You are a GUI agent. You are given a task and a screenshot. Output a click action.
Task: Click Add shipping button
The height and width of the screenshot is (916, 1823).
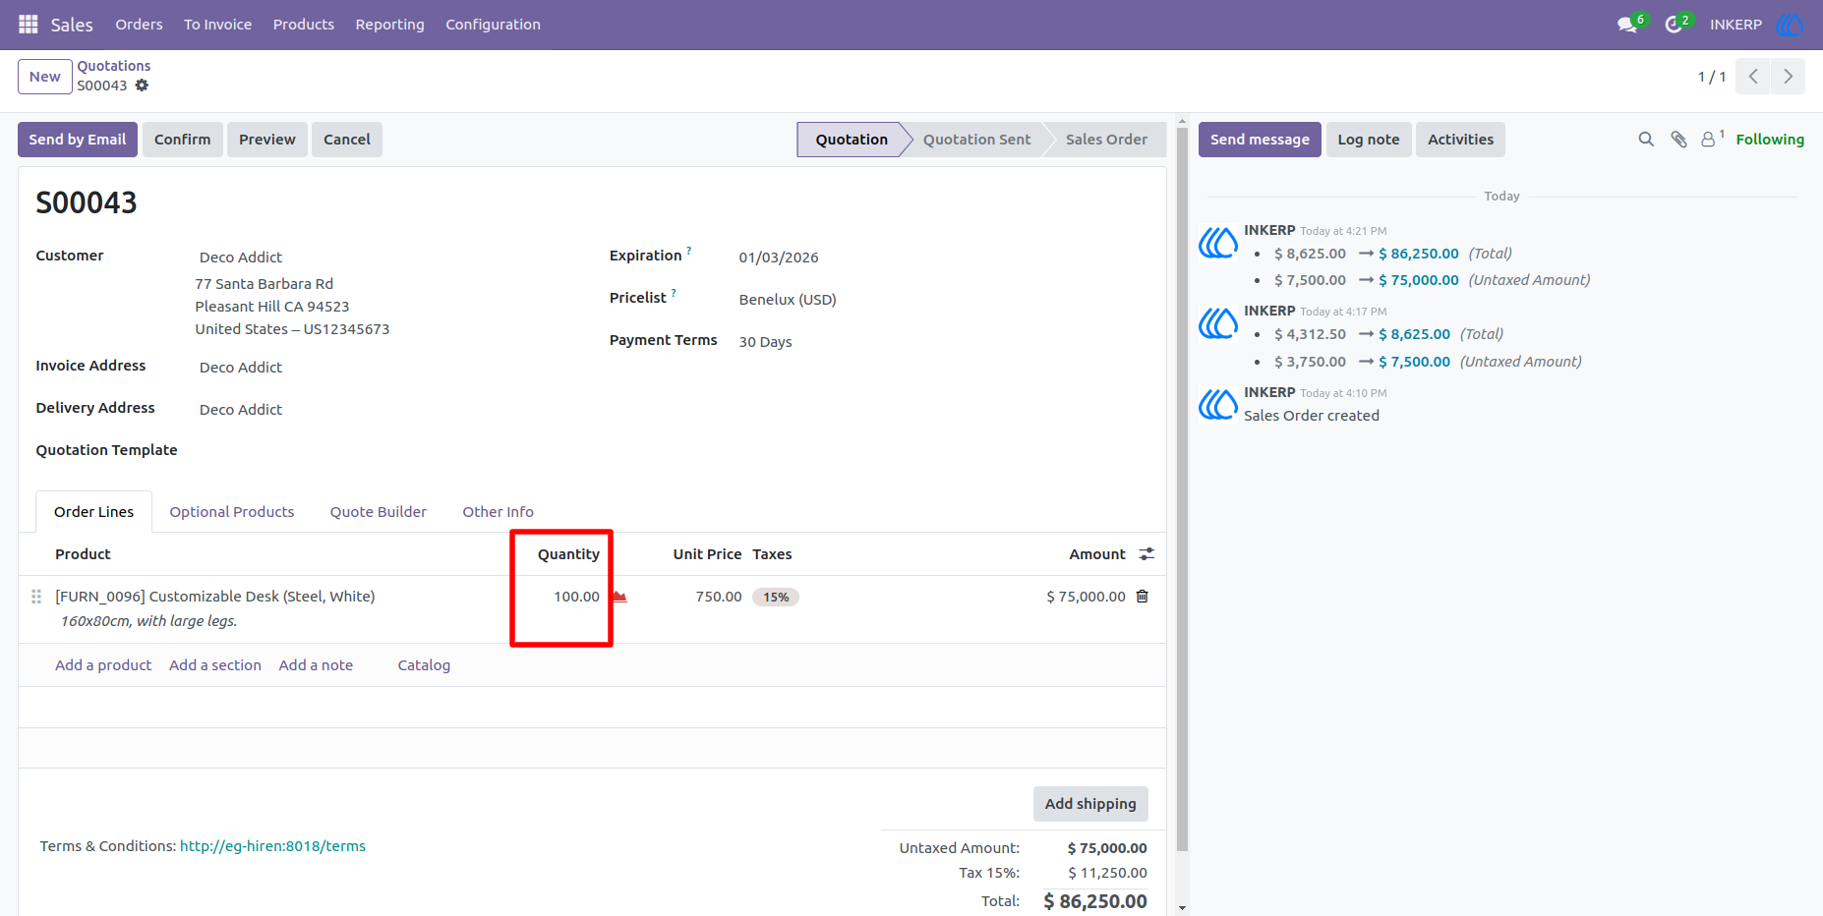click(1090, 804)
